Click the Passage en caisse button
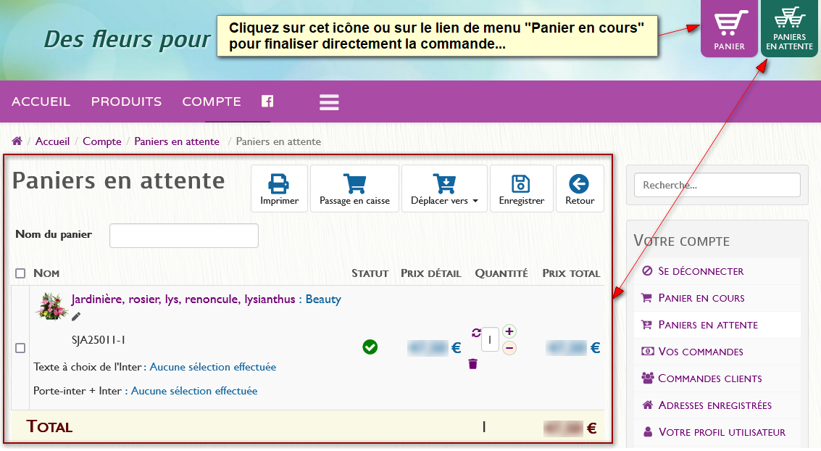Image resolution: width=821 pixels, height=451 pixels. (x=354, y=189)
